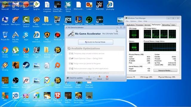
Task: Open the Origin desktop shortcut
Action: pos(58,67)
